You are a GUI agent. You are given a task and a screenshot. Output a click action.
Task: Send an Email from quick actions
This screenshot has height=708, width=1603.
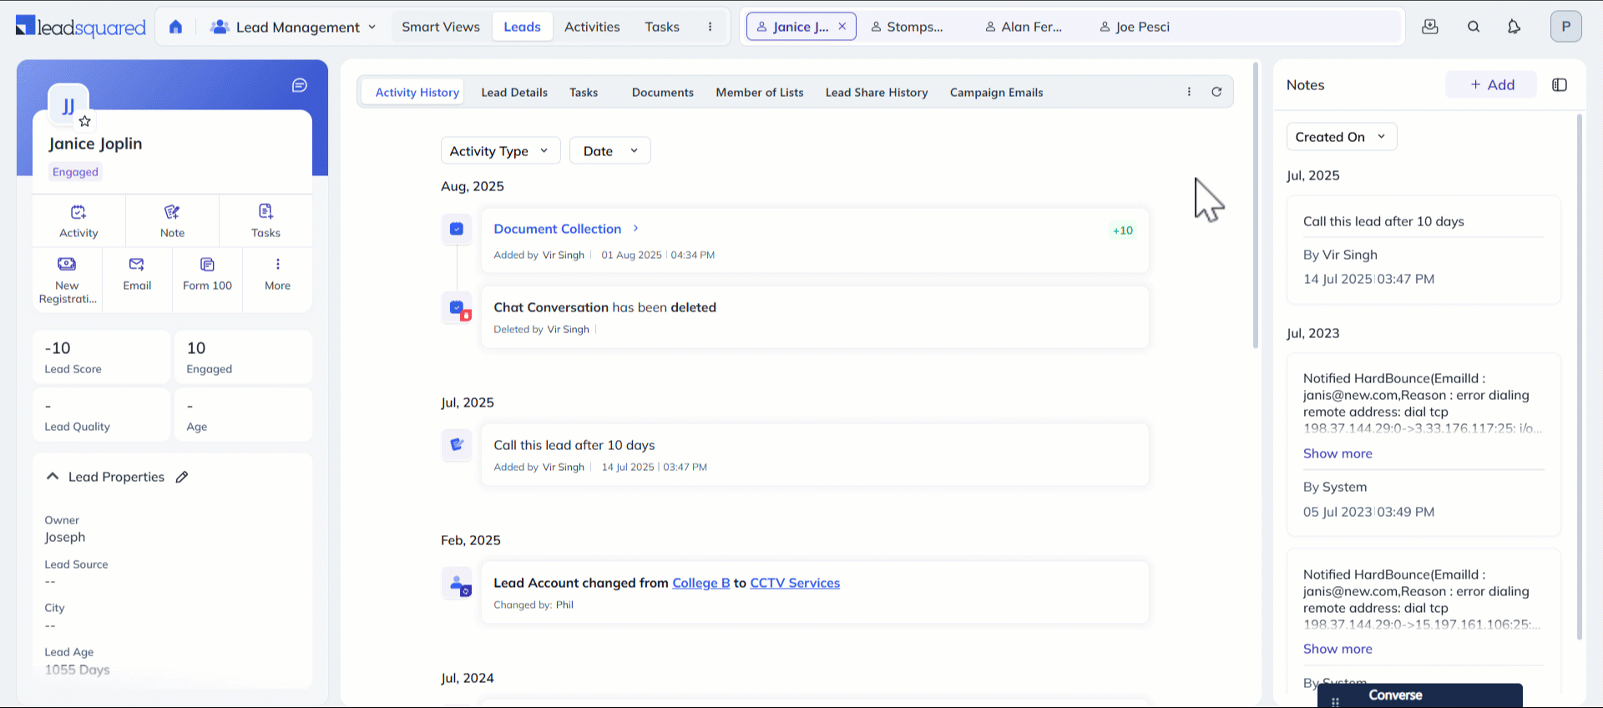(137, 275)
